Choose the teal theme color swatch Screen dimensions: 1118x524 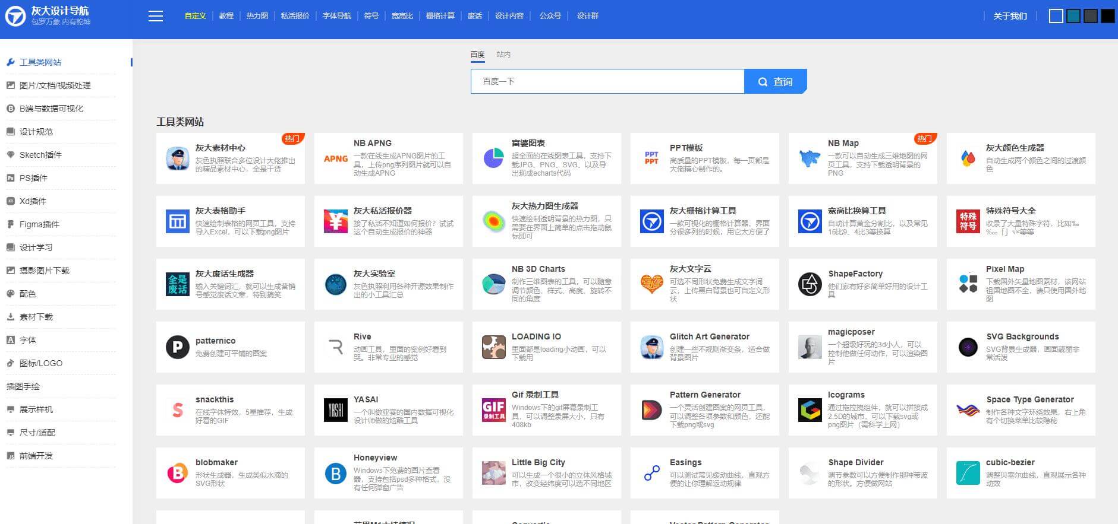point(1073,16)
